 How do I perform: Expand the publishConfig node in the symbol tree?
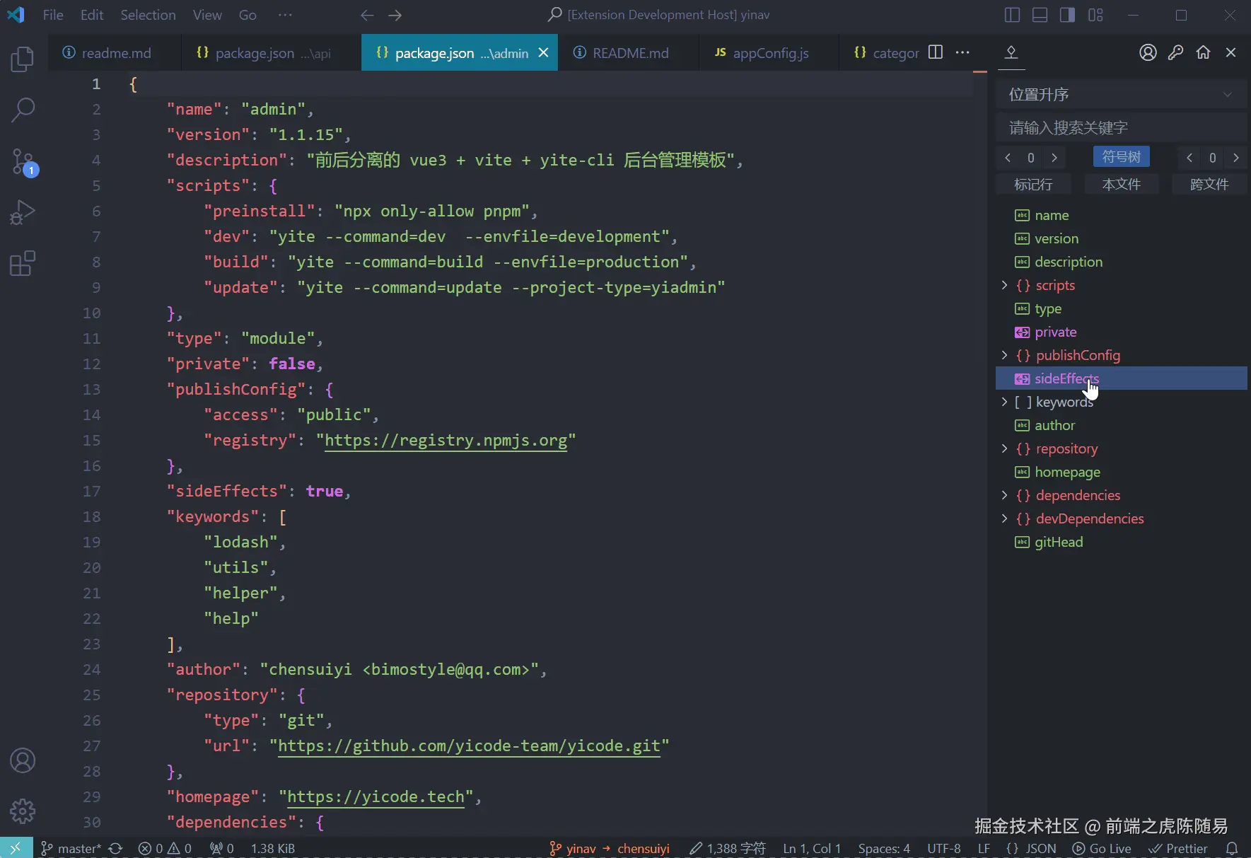1004,355
